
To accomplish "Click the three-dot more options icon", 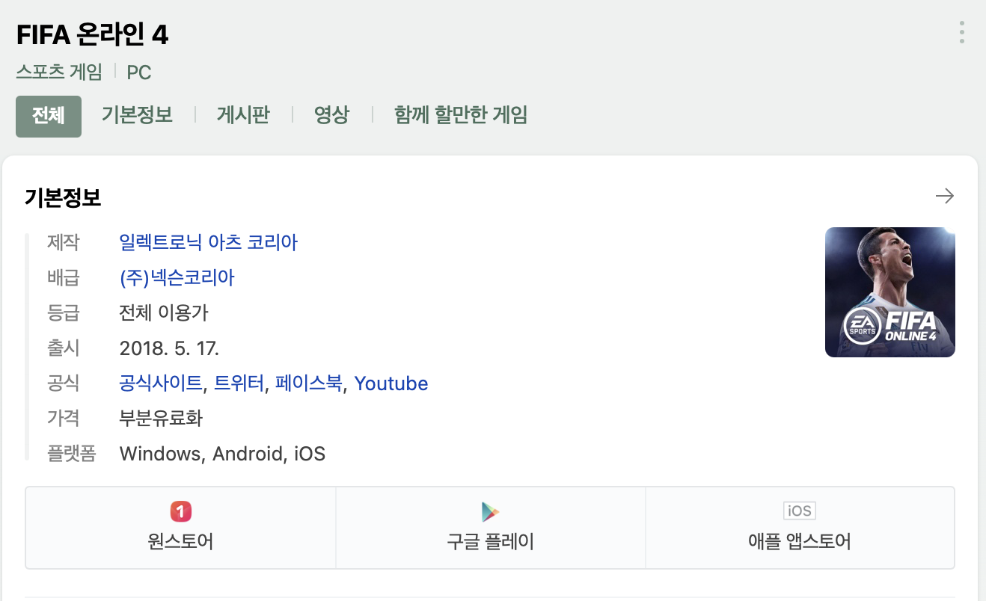I will click(x=961, y=32).
